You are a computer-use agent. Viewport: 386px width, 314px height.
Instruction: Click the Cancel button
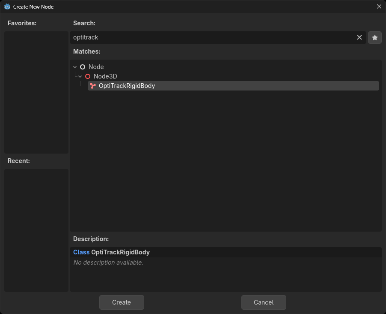coord(264,302)
